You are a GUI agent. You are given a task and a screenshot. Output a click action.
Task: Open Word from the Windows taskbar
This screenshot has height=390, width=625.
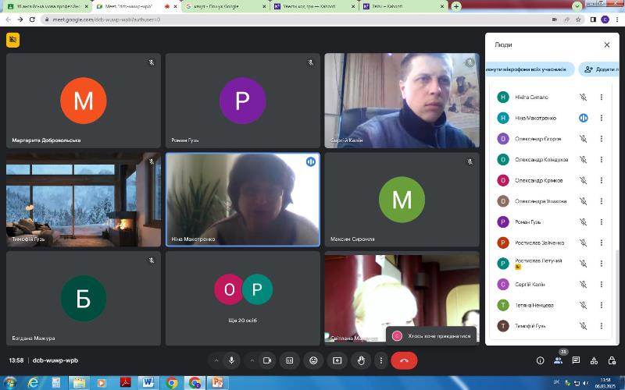tap(147, 382)
